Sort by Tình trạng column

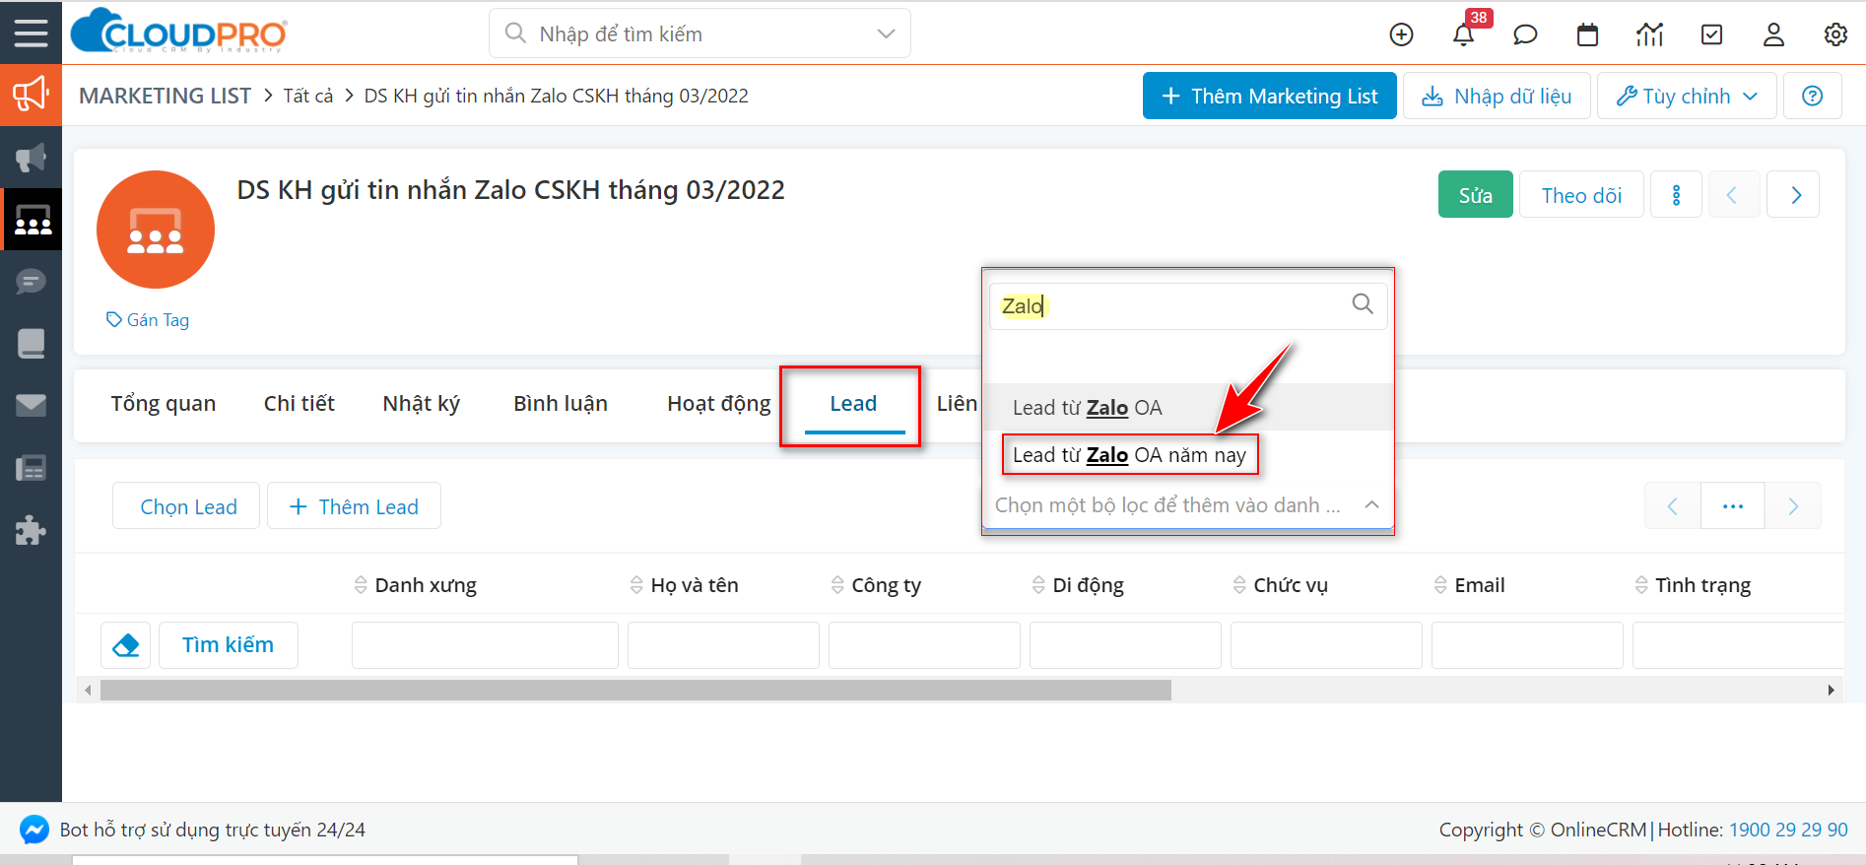[1693, 585]
